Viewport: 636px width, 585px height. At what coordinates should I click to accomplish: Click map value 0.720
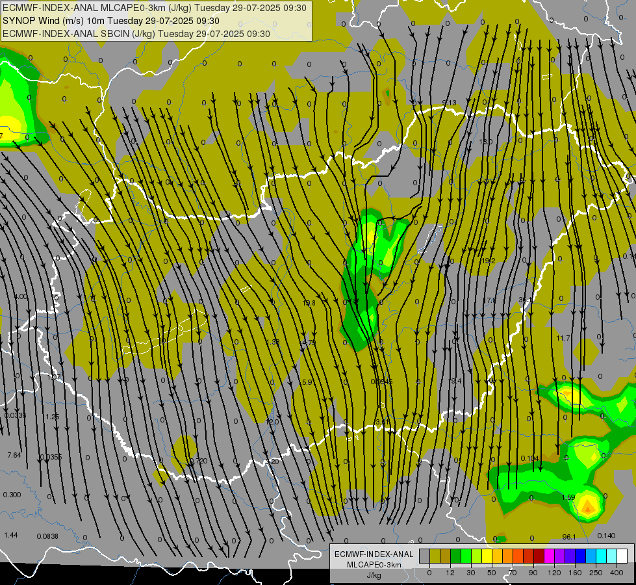(x=199, y=461)
